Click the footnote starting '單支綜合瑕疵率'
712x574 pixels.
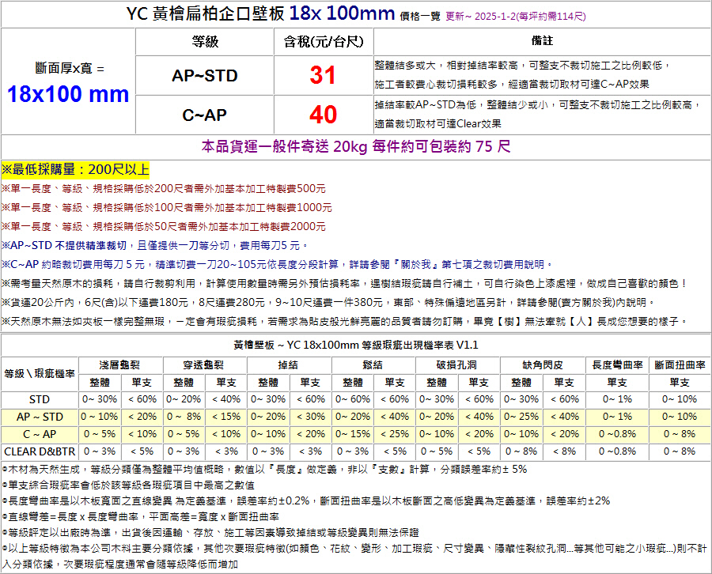128,485
